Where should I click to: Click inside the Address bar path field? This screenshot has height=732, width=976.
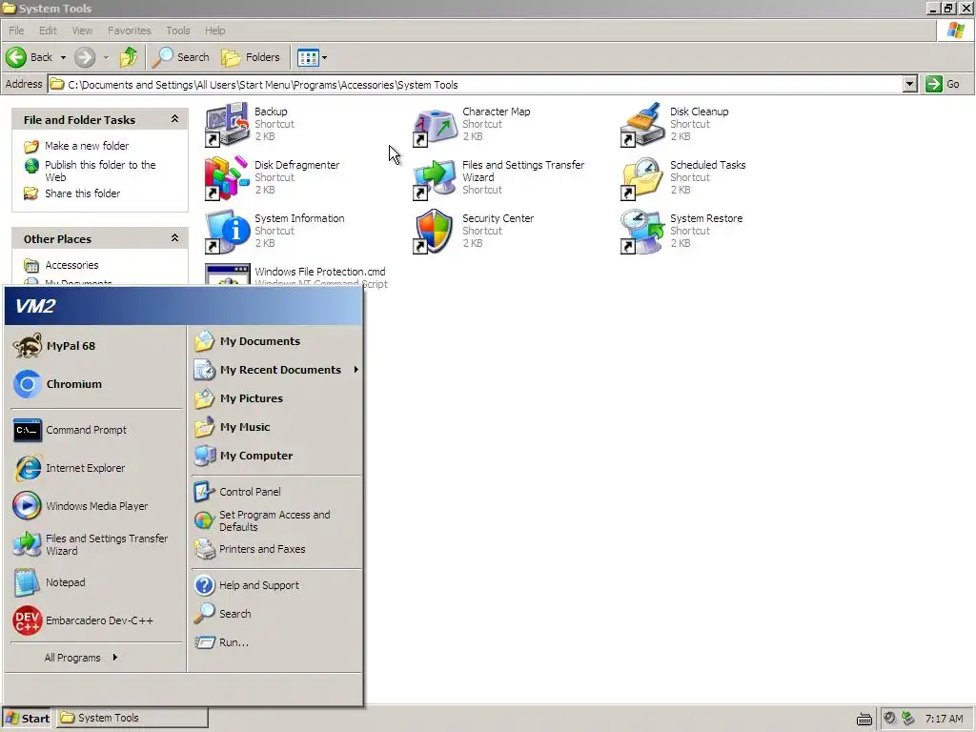[x=476, y=84]
